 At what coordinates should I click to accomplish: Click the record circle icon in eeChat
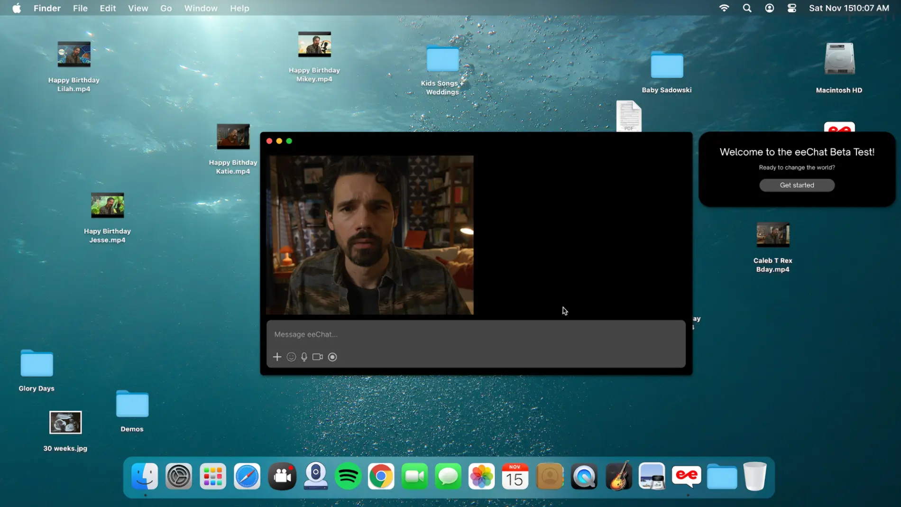click(x=332, y=357)
